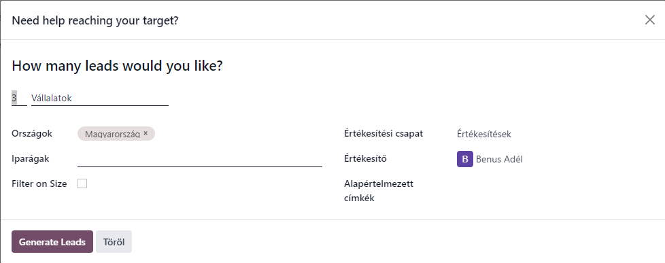Remove the Magyarország country tag
665x263 pixels.
[x=146, y=133]
